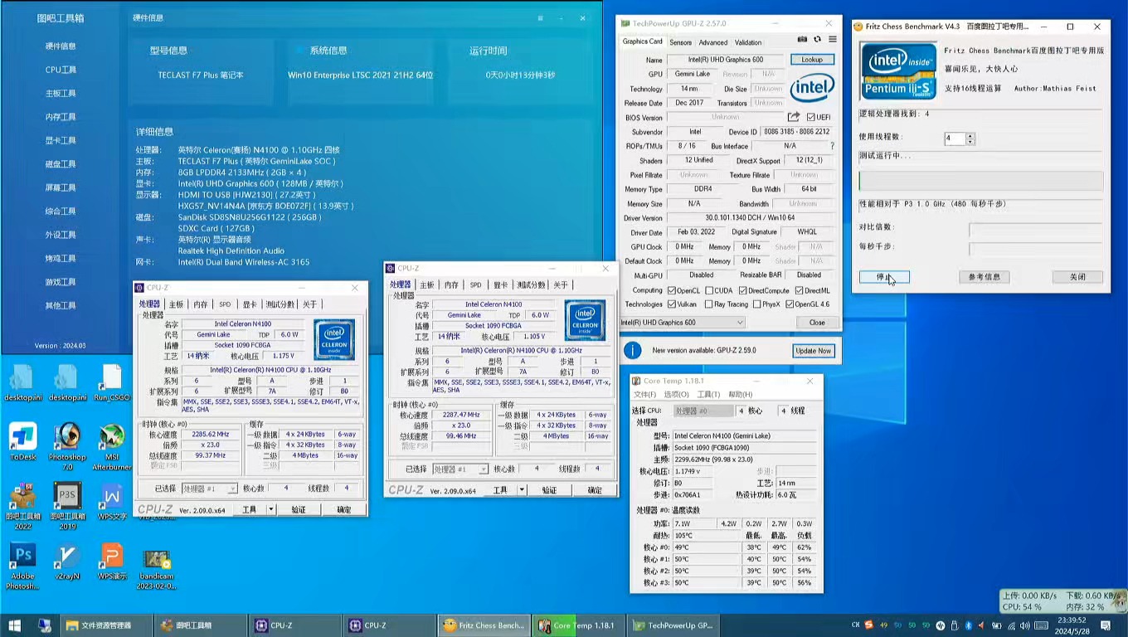Toggle OpenGL 4.6 checkbox in GPU-Z

click(x=789, y=304)
